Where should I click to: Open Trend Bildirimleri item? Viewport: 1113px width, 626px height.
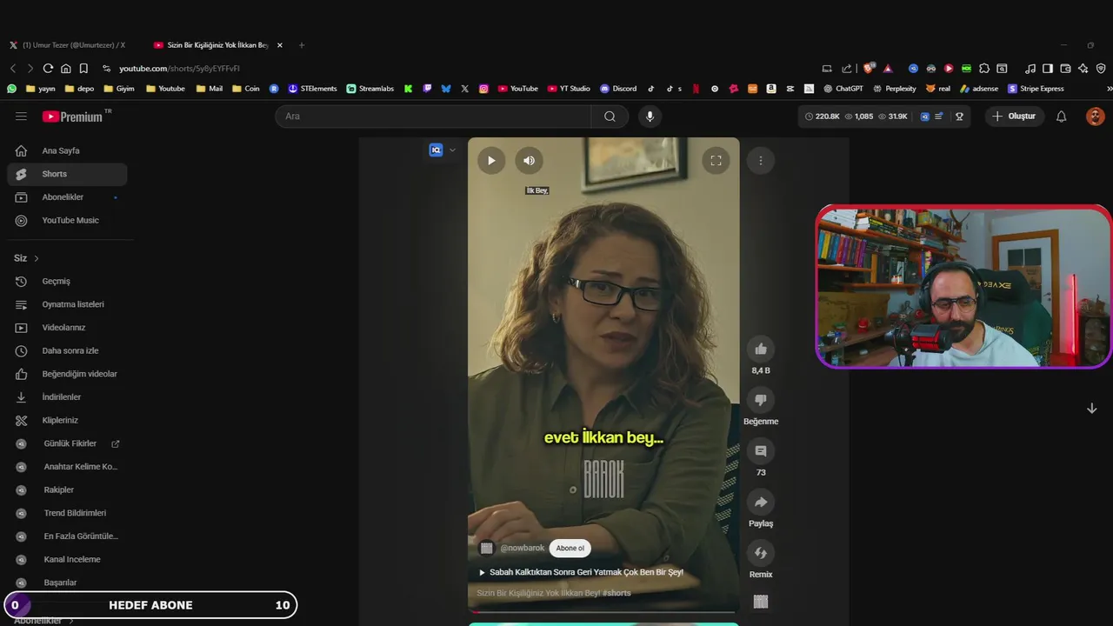click(67, 513)
